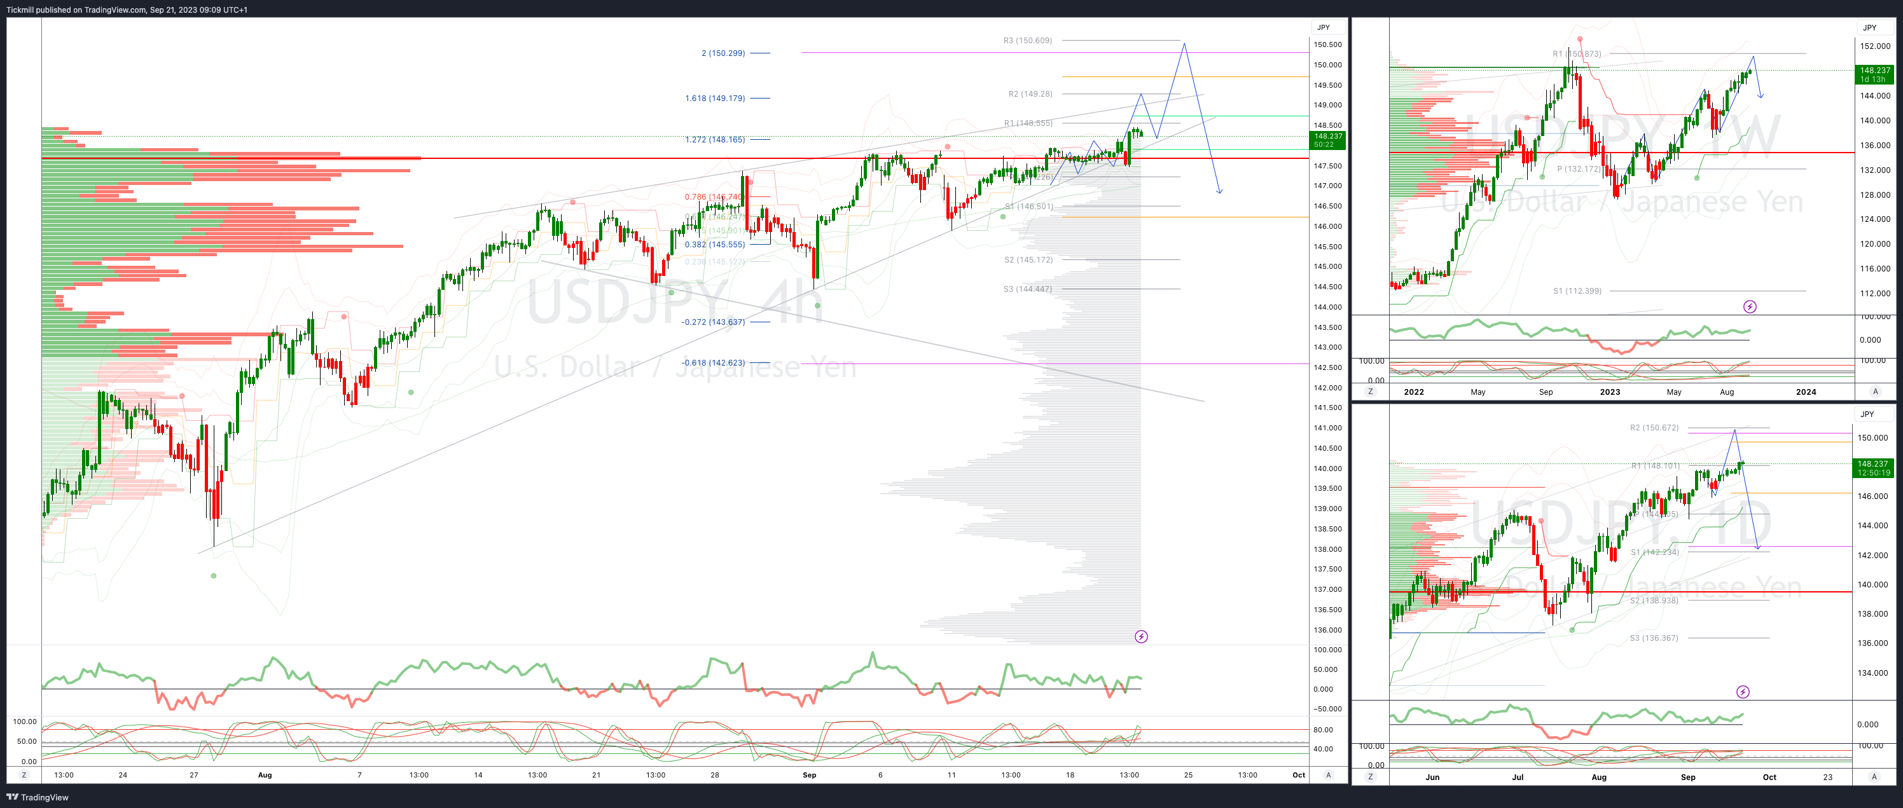Select the S2 (145.172) pivot label
The width and height of the screenshot is (1903, 808).
point(1028,260)
